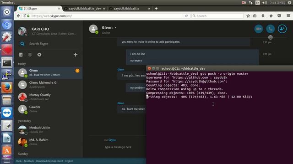The height and width of the screenshot is (164, 293).
Task: Click Glenn avatar in chat header
Action: [x=93, y=29]
